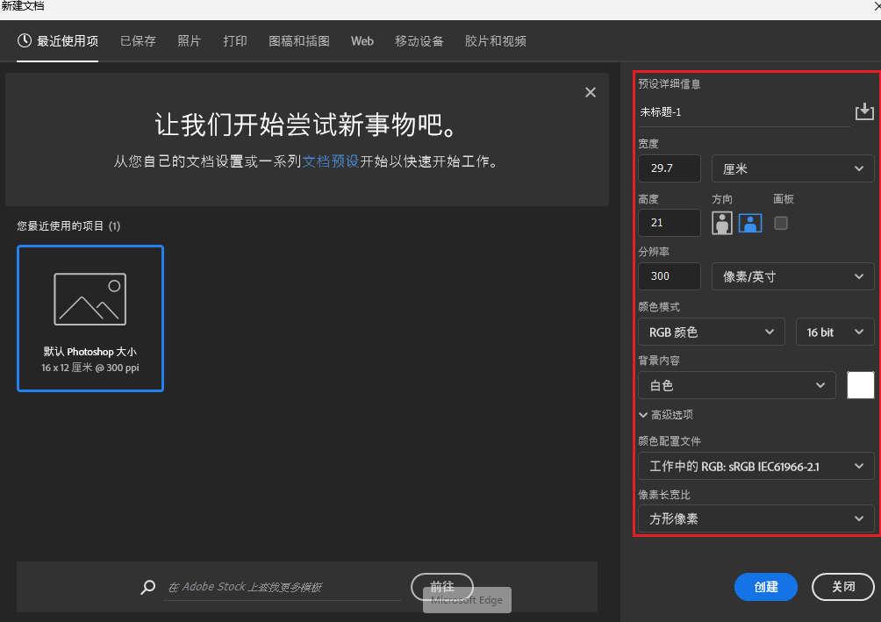Open the 16 bit depth dropdown
881x622 pixels.
click(834, 332)
